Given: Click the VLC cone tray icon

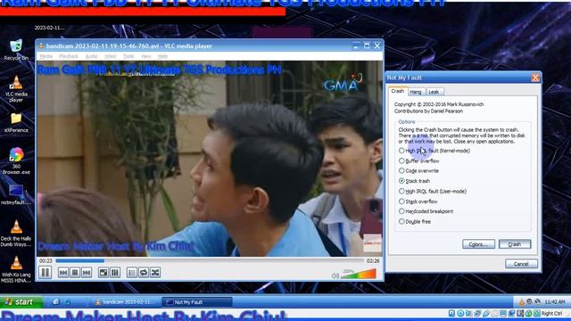Looking at the screenshot, I should (522, 301).
